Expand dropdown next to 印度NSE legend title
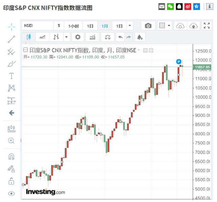The width and height of the screenshot is (217, 202). 139,50
